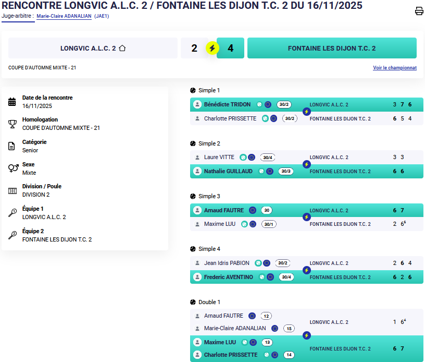Screen dimensions: 425x362
Task: Click the lightning icon in Simple 1 match
Action: click(x=307, y=112)
